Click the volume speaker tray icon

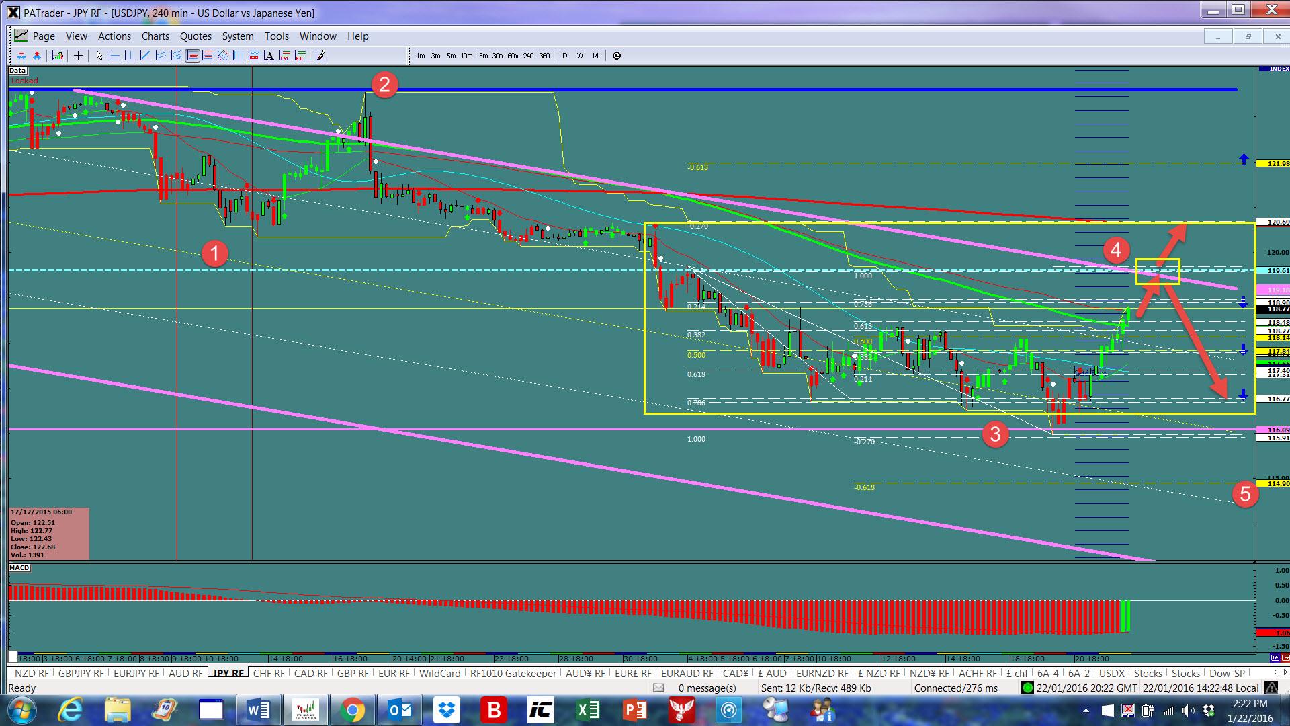(1188, 710)
